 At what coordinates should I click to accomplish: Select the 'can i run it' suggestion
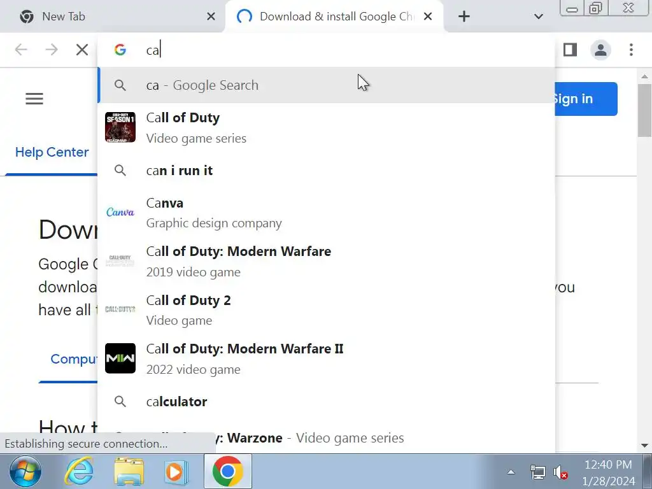click(327, 171)
